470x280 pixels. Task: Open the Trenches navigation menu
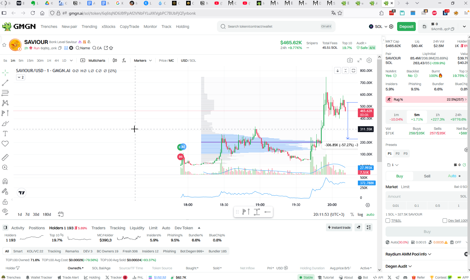click(49, 26)
